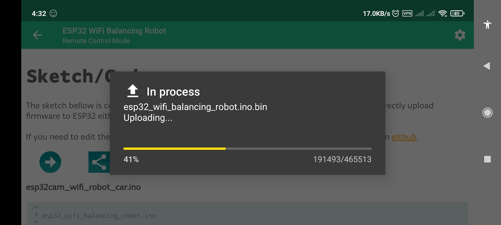Tap the teal arrow upload button
This screenshot has width=501, height=225.
point(50,162)
